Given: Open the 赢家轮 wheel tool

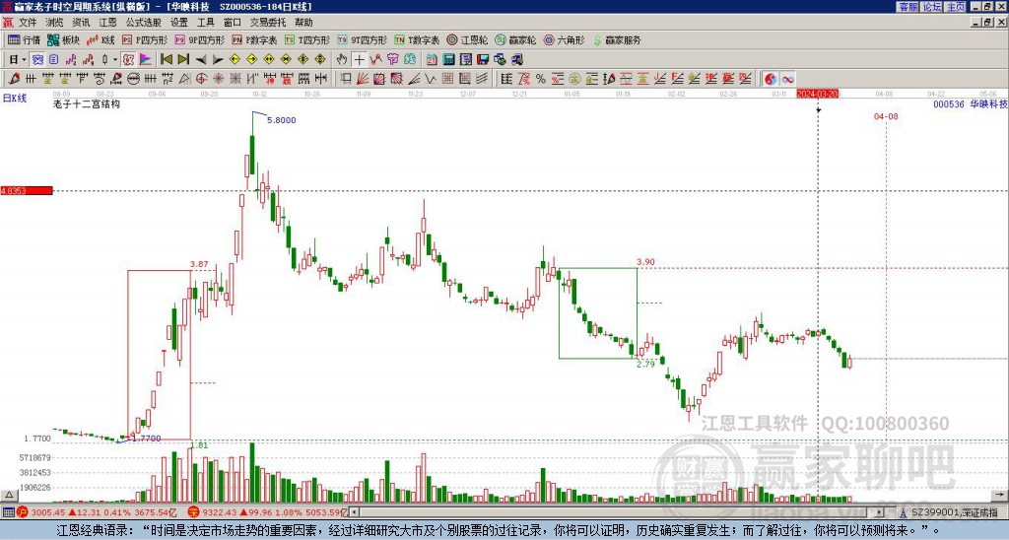Looking at the screenshot, I should coord(515,39).
